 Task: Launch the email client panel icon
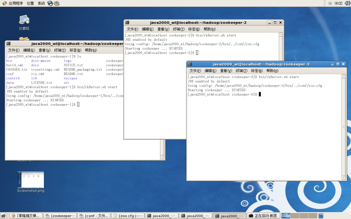[57, 3]
